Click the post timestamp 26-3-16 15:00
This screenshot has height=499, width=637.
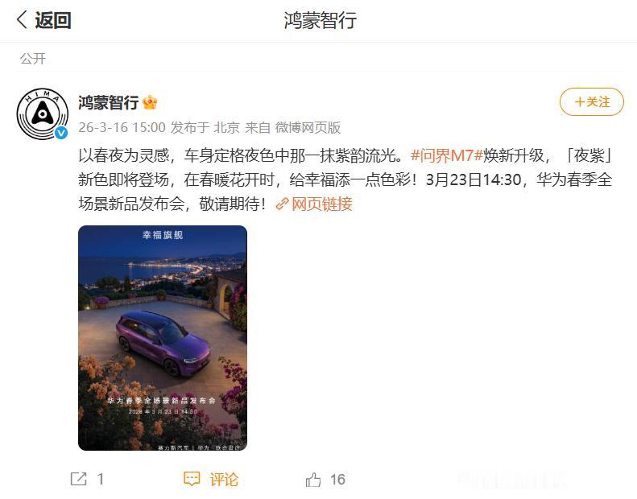122,127
